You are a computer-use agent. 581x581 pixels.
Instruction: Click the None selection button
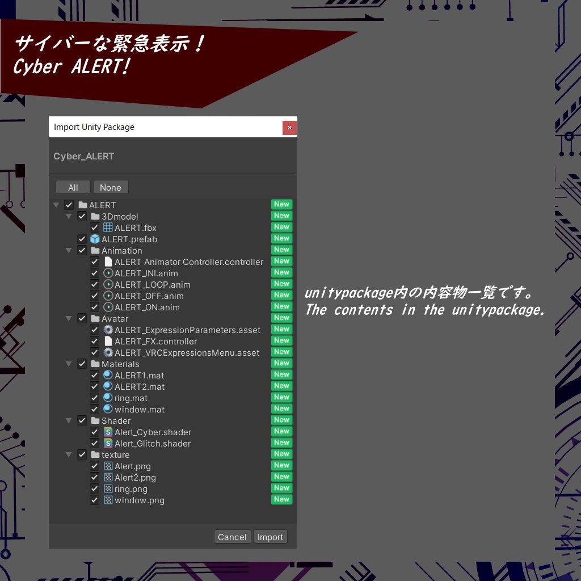coord(111,187)
